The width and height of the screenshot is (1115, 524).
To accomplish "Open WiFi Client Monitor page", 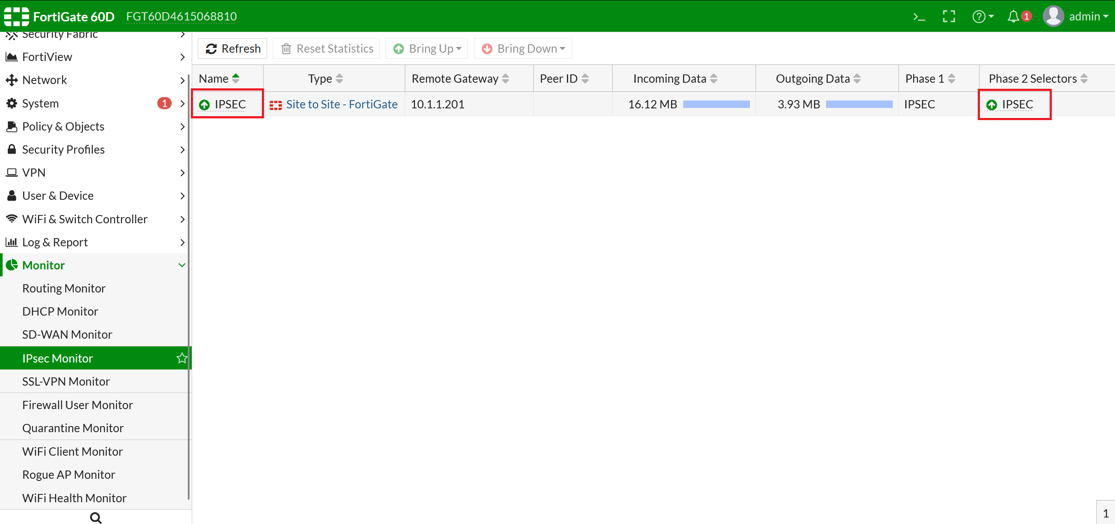I will [72, 451].
